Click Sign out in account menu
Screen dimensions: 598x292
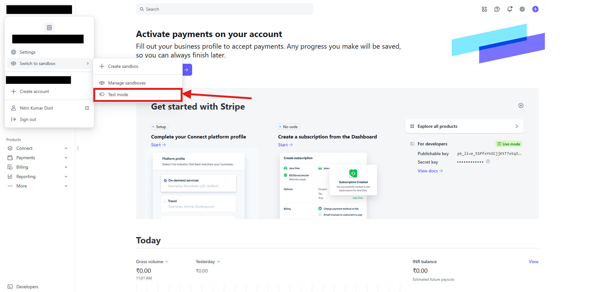tap(28, 119)
